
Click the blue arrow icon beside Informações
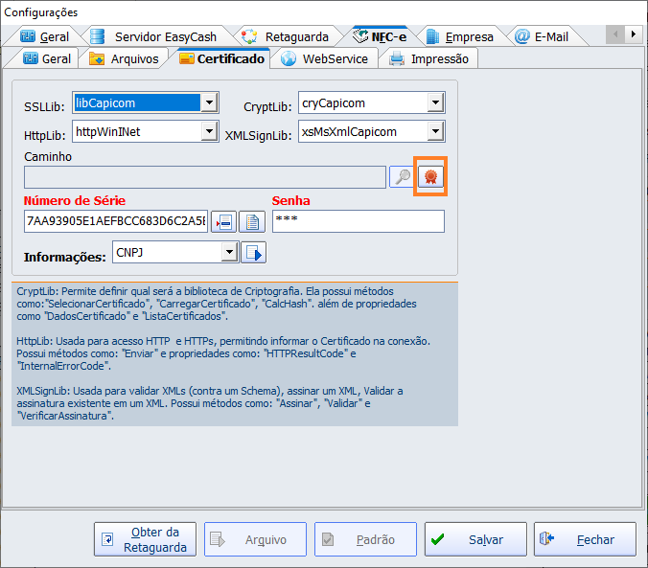(x=253, y=253)
